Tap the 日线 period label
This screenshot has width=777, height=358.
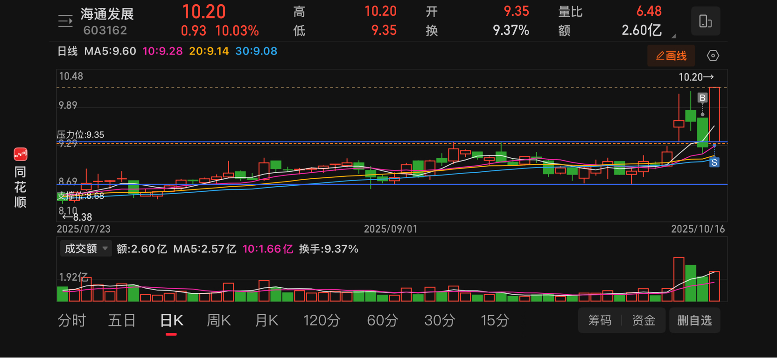coord(67,51)
